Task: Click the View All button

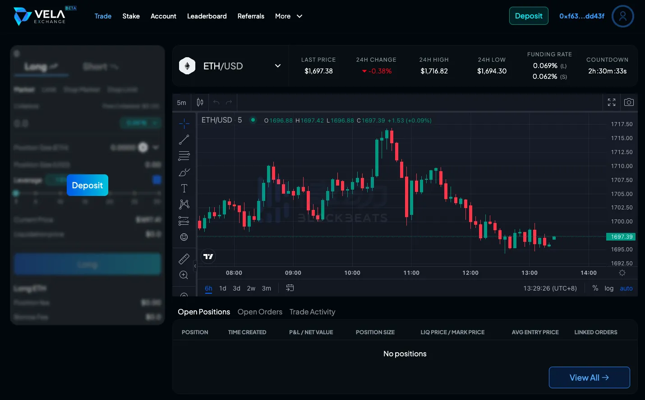Action: [x=589, y=377]
